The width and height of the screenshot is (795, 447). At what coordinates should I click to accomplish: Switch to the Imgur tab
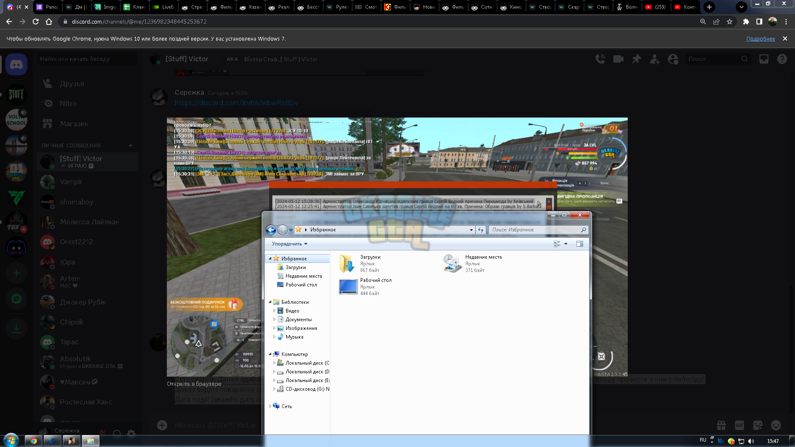[x=106, y=7]
